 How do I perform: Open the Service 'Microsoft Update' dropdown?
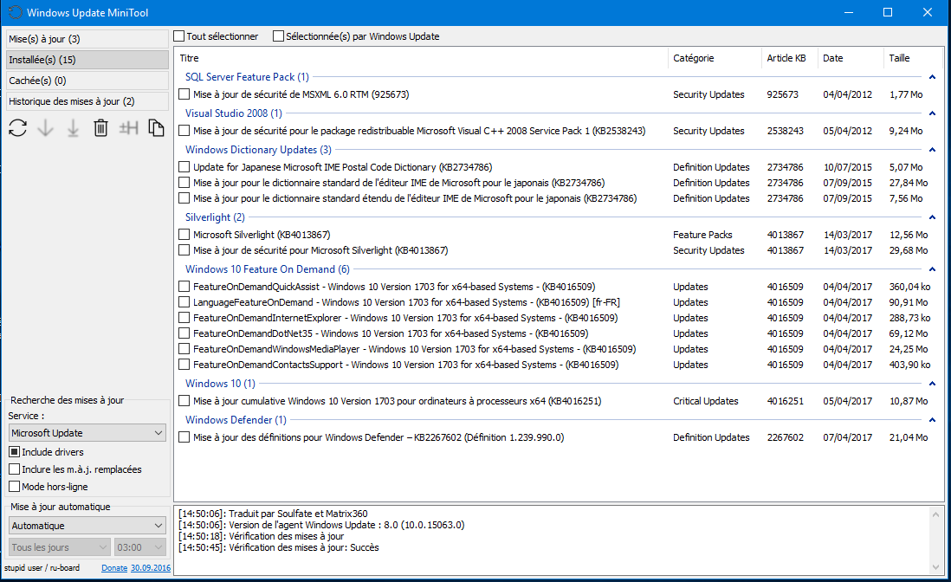(x=87, y=432)
